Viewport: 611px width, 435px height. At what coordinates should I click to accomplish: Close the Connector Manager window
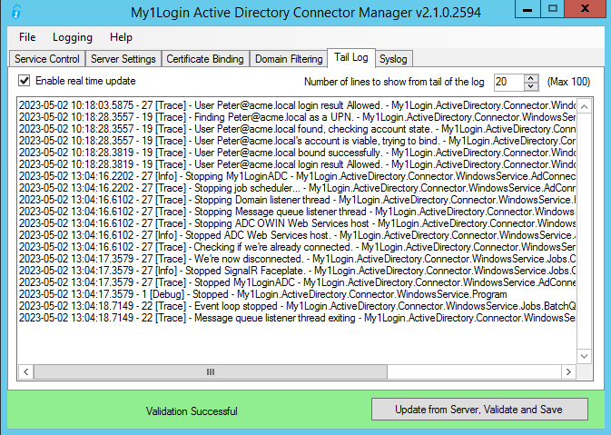click(x=585, y=8)
